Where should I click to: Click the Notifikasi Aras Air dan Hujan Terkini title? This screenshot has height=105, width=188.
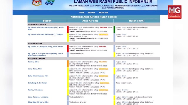pyautogui.click(x=94, y=17)
